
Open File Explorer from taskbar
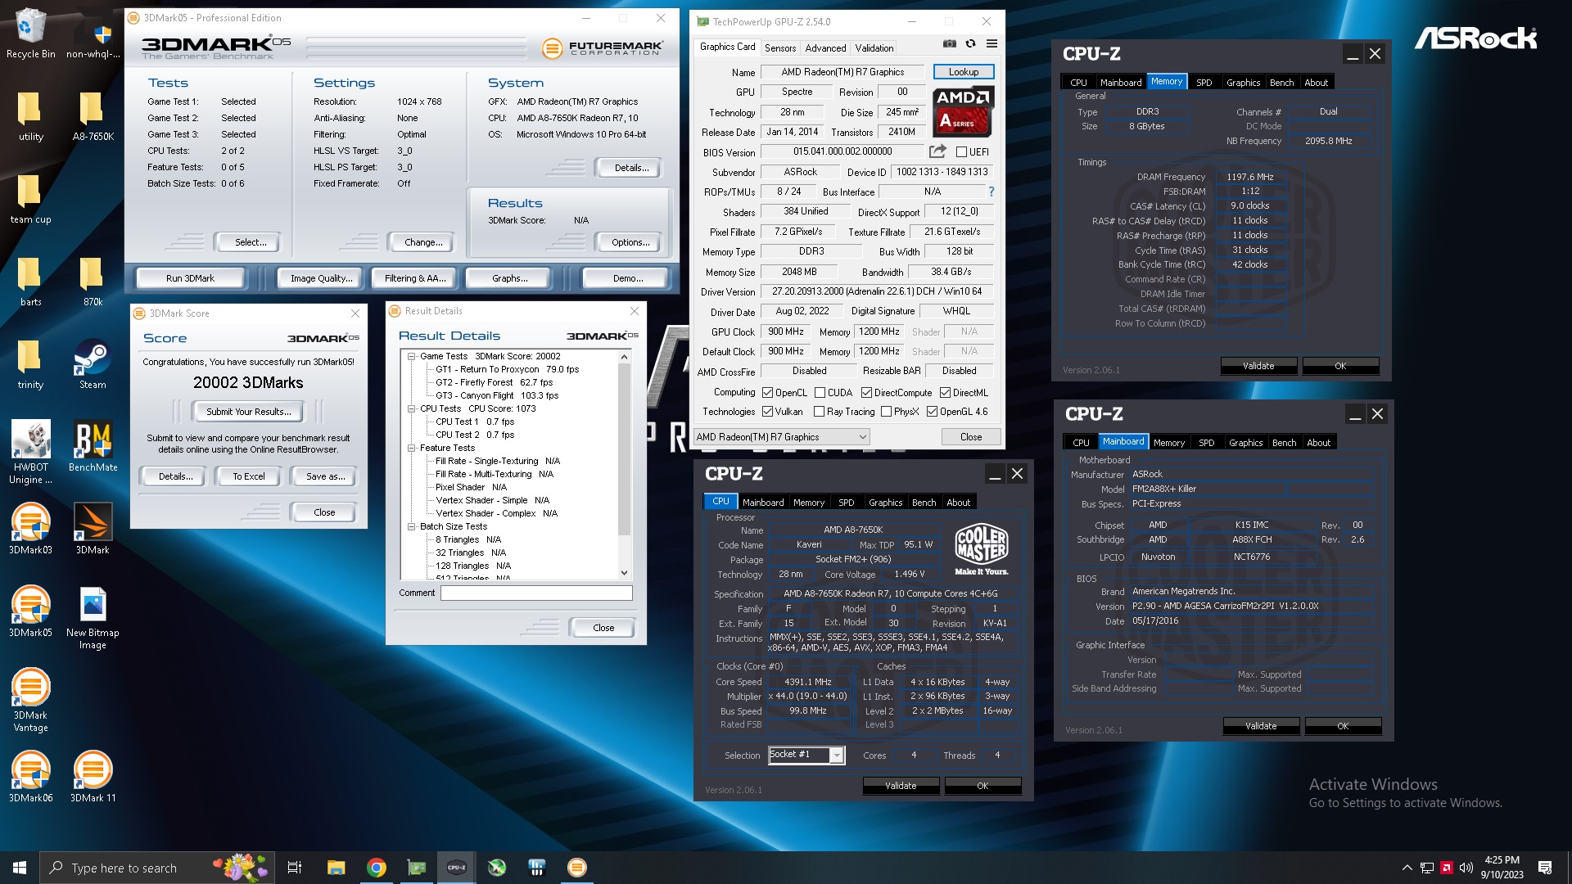coord(337,868)
